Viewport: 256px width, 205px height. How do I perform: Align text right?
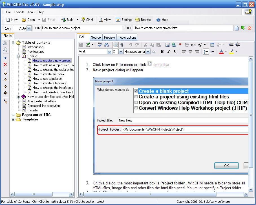click(x=197, y=52)
